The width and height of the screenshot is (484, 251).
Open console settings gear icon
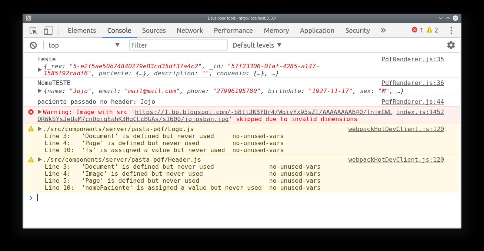tap(451, 45)
